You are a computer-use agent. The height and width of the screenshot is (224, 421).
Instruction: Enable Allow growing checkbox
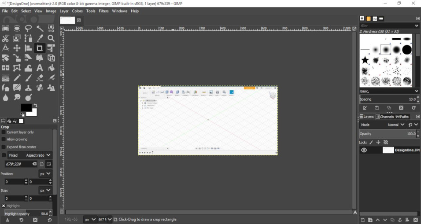(x=4, y=139)
